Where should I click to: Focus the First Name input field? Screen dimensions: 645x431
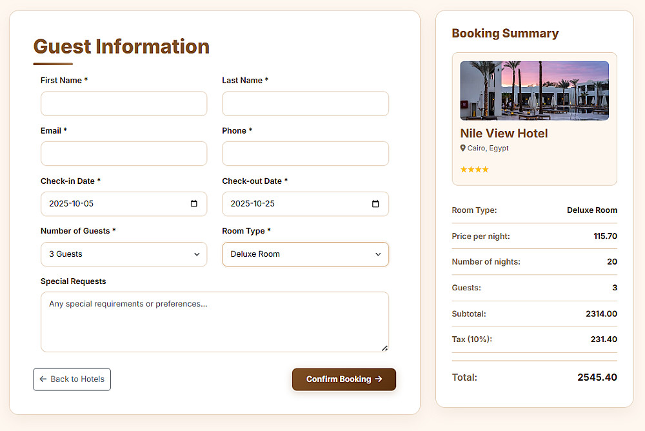click(124, 104)
